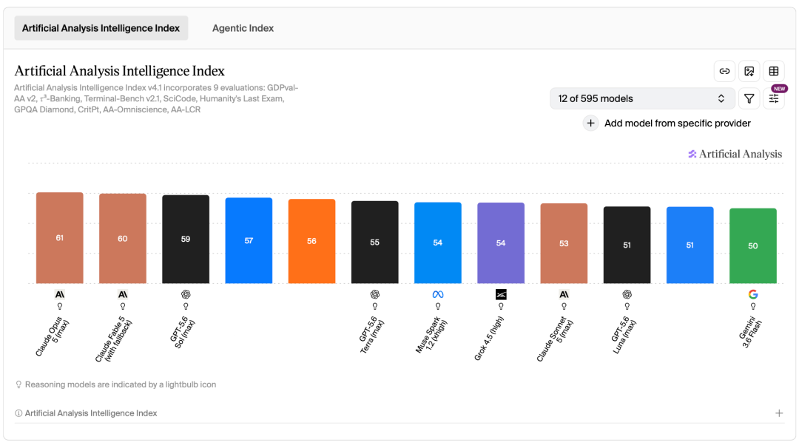Open the 12 of 595 models dropdown
The image size is (799, 448).
point(642,99)
